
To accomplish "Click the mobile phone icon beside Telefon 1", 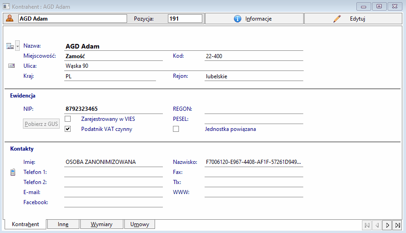I will pyautogui.click(x=13, y=172).
